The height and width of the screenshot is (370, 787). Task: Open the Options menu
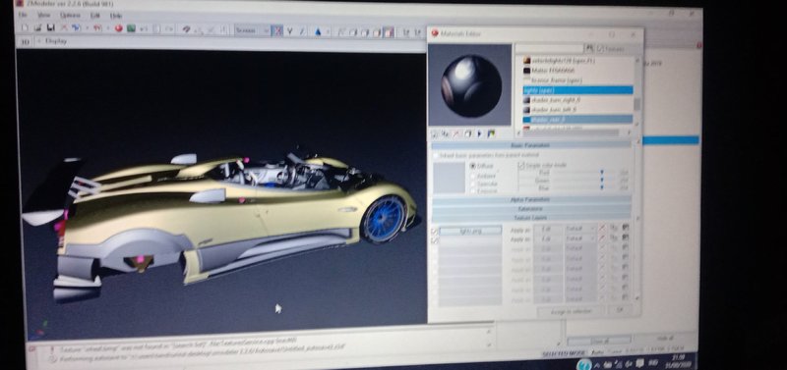tap(70, 16)
